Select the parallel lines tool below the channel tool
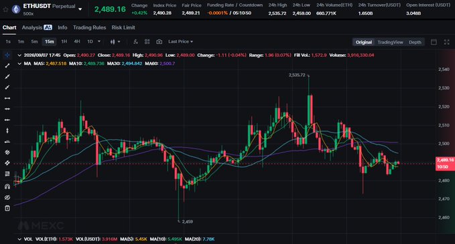Screen dimensions: 455x244 (x=7, y=163)
